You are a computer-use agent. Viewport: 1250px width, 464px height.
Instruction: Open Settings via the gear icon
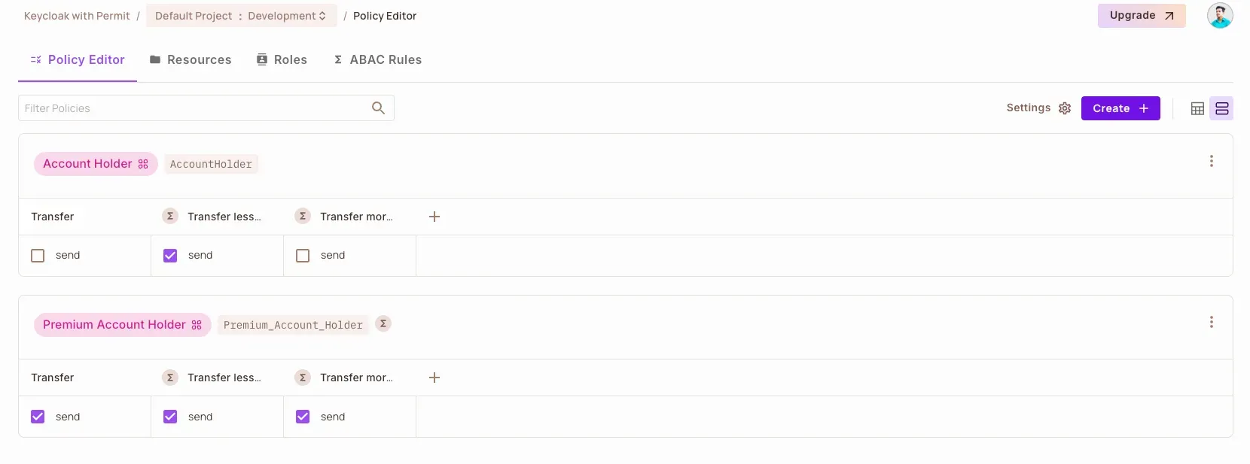[x=1064, y=108]
